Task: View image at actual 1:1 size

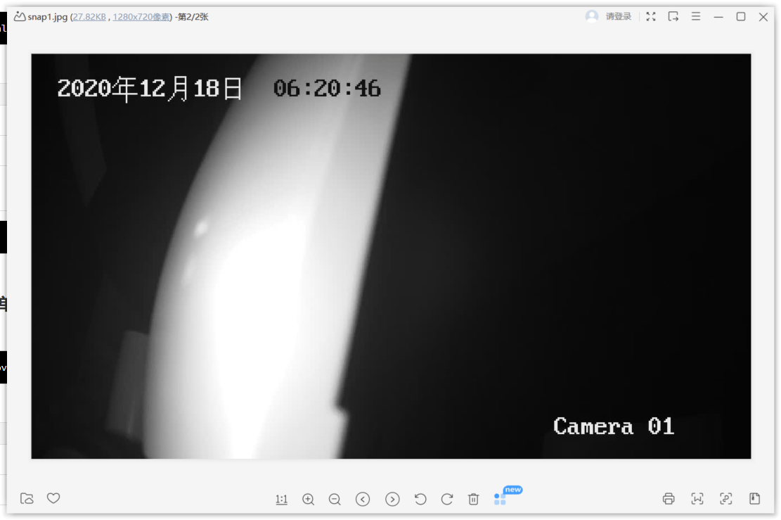Action: pos(281,499)
